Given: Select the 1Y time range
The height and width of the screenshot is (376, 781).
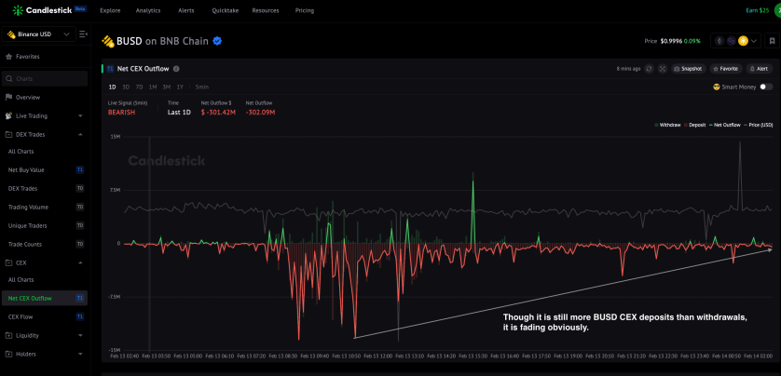Looking at the screenshot, I should tap(180, 87).
